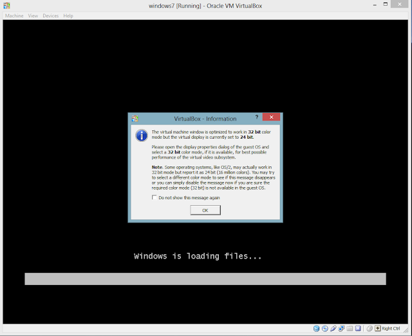Click the dialog title VirtualBox - Information
The height and width of the screenshot is (336, 412).
[205, 119]
